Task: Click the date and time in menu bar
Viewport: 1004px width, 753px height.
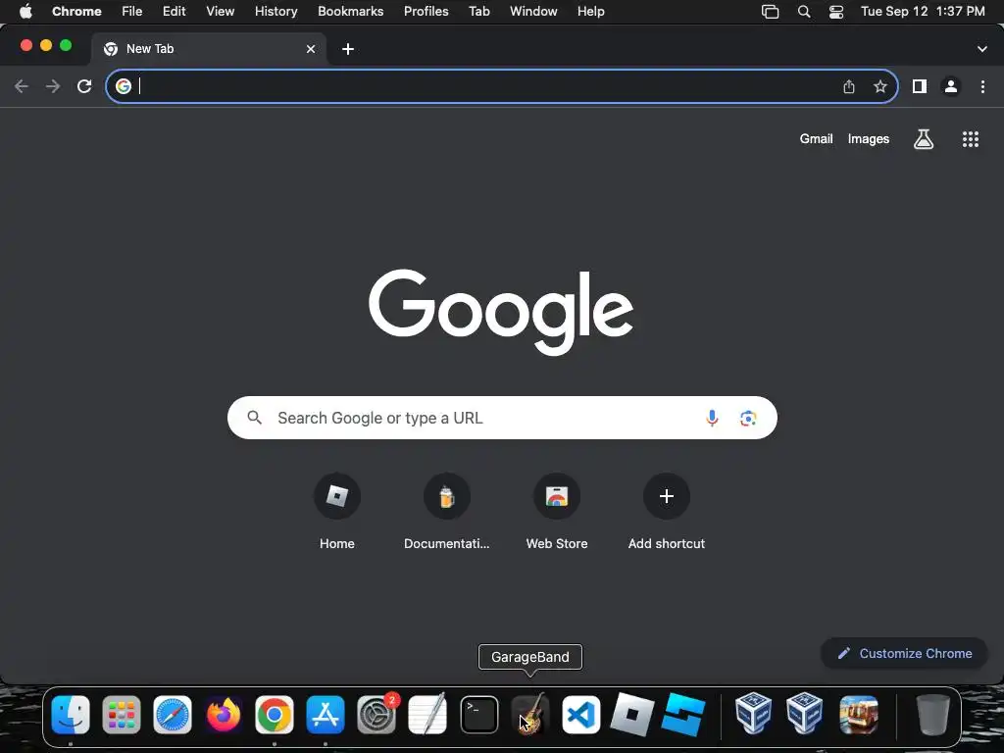Action: click(923, 12)
